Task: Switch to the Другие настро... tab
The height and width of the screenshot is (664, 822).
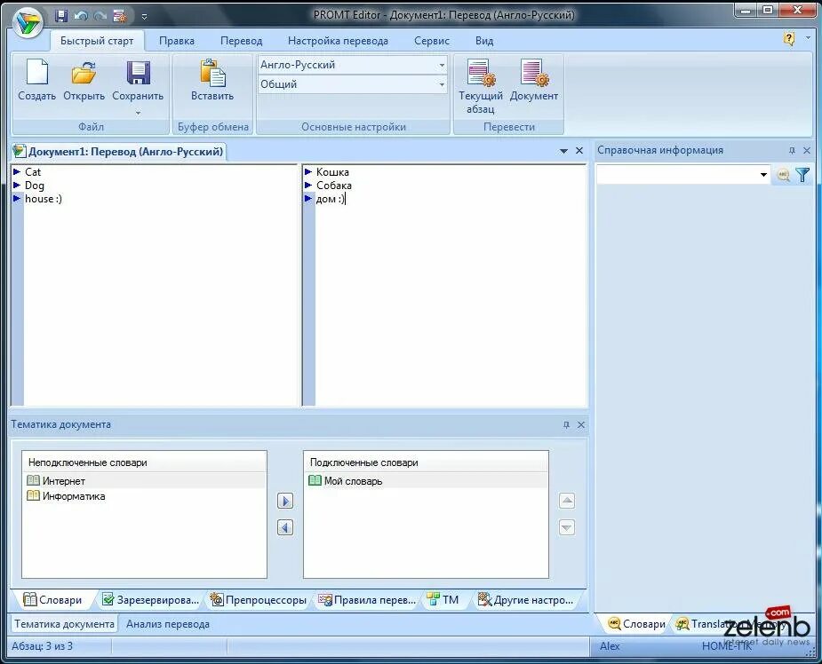Action: tap(526, 600)
